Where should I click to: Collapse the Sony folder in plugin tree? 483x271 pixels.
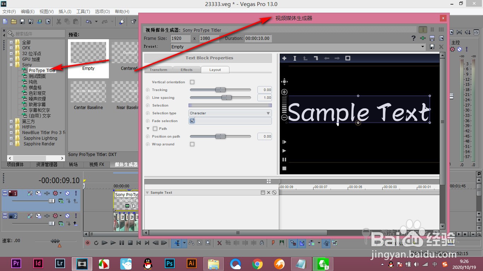click(11, 65)
